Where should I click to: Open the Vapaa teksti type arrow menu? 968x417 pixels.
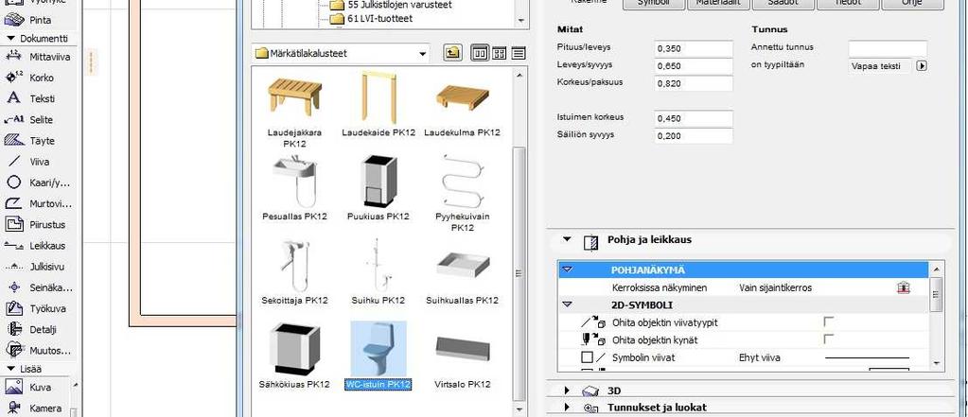[x=922, y=65]
